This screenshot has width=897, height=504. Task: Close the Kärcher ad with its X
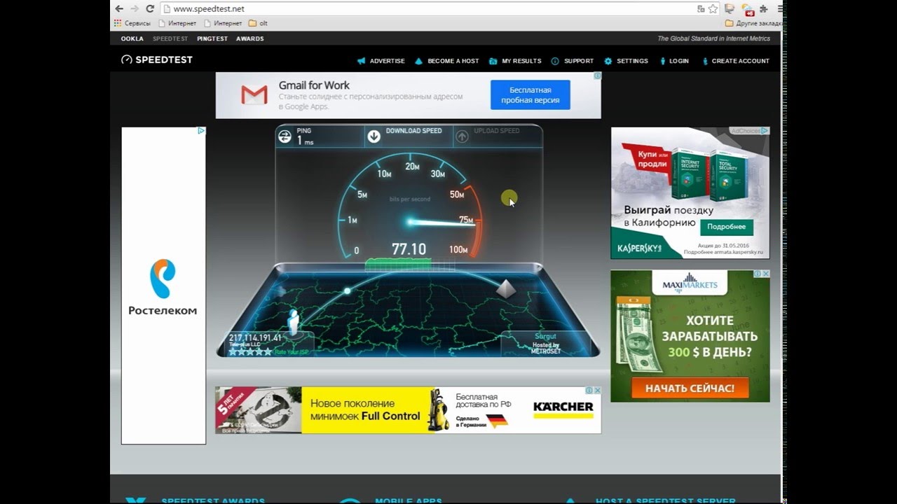point(598,390)
